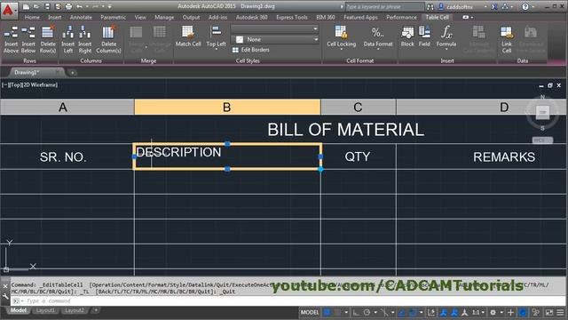568x320 pixels.
Task: Click the workspace switching gear icon
Action: tap(493, 312)
